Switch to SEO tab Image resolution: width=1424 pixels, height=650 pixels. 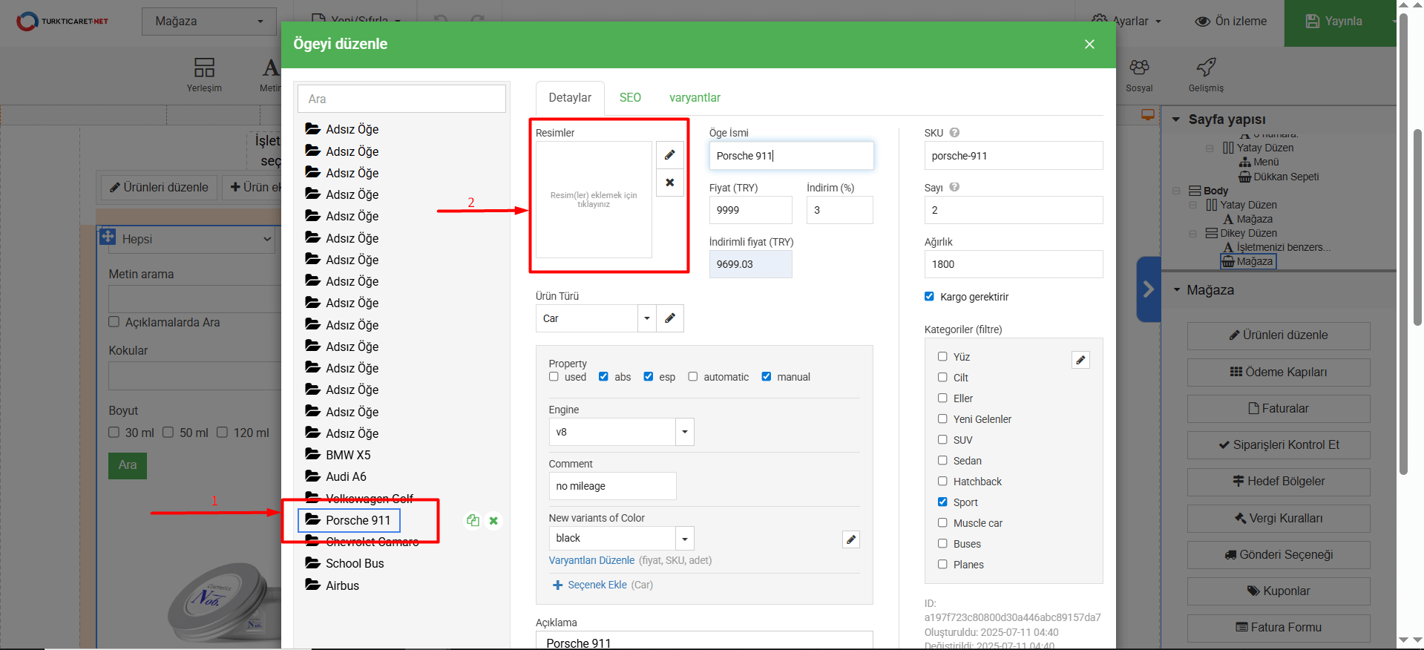[630, 97]
